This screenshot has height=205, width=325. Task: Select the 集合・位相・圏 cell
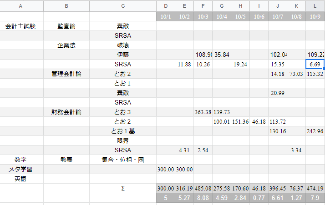click(123, 160)
